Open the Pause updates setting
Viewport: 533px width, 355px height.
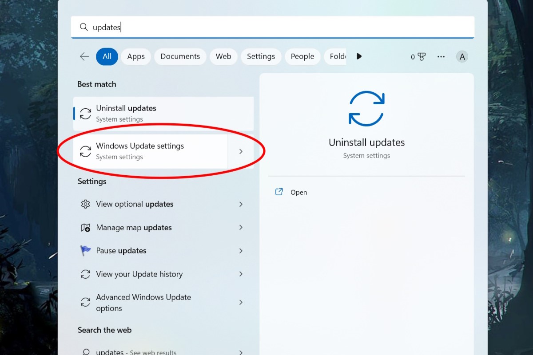tap(163, 251)
